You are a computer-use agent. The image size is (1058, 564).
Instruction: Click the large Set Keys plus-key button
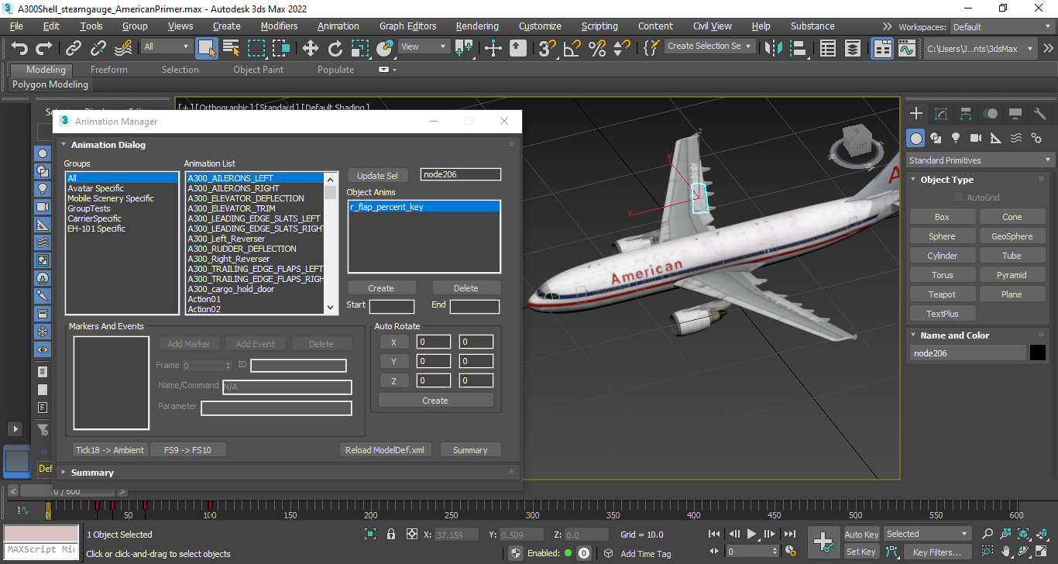pos(823,542)
